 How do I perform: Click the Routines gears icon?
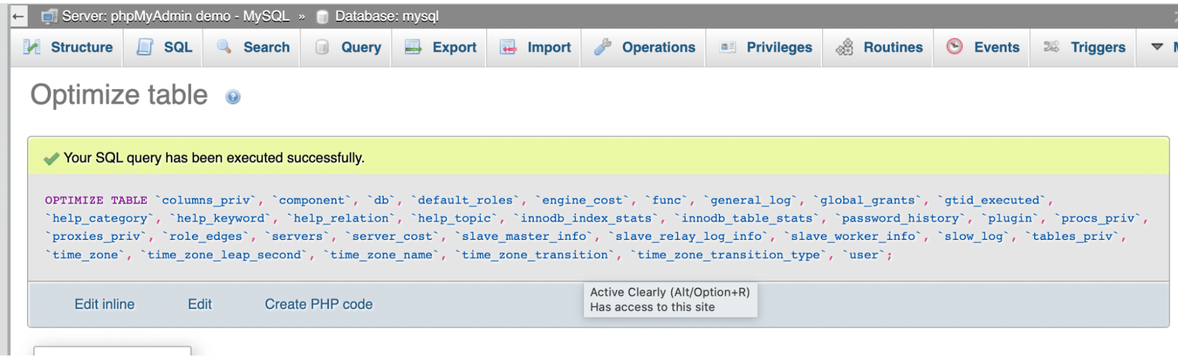844,47
